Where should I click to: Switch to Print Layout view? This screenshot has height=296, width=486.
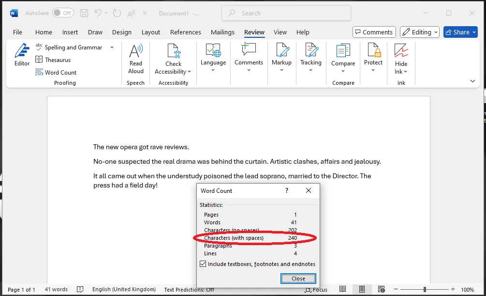(362, 289)
